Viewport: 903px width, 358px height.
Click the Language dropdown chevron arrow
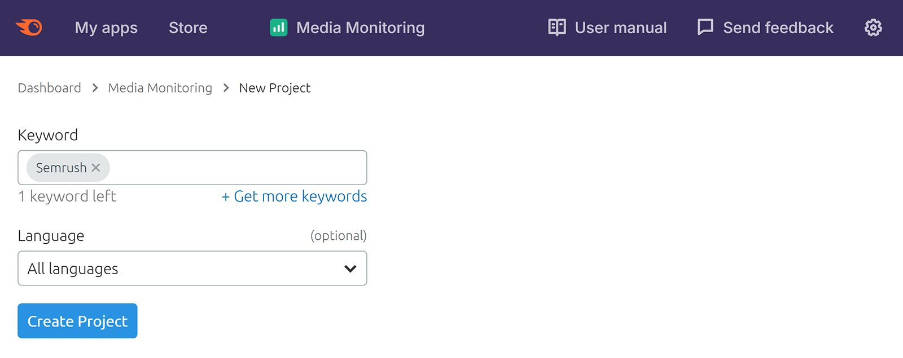(x=350, y=268)
